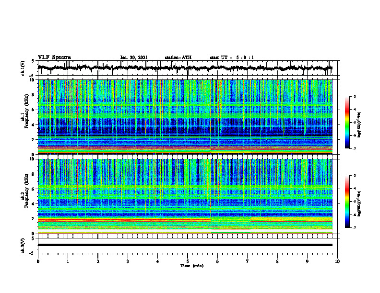Click time axis tick label '10'
The image size is (380, 293).
pyautogui.click(x=337, y=261)
